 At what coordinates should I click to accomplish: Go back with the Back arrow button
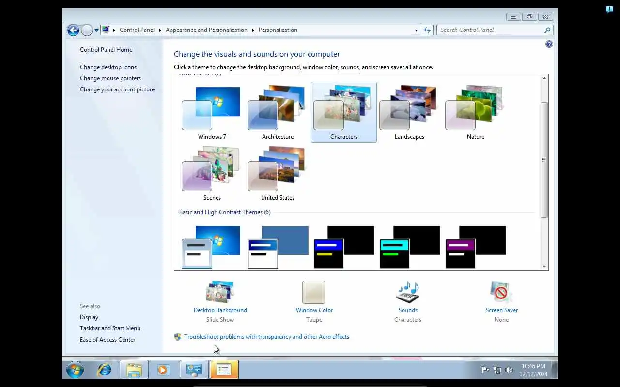(x=73, y=30)
